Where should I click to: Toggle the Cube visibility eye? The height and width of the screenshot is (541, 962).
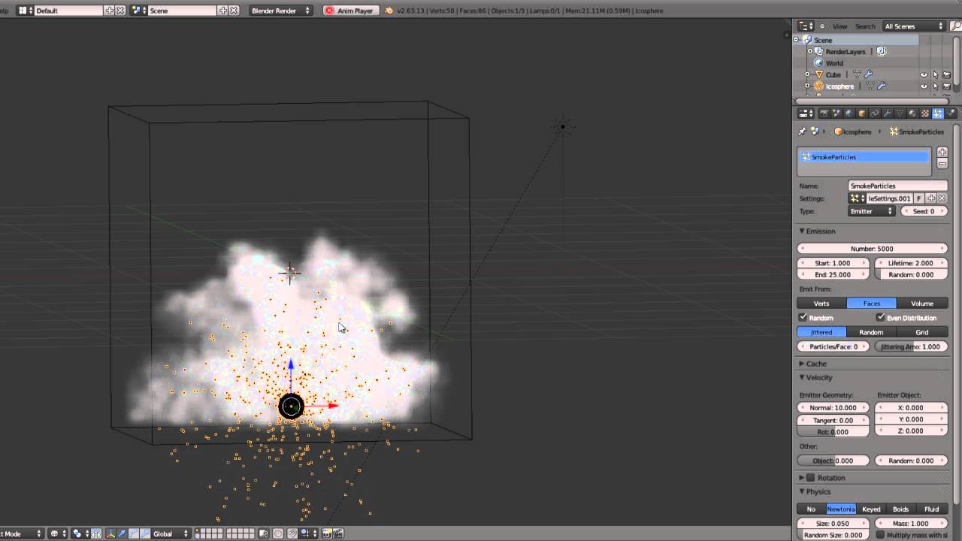[x=924, y=74]
